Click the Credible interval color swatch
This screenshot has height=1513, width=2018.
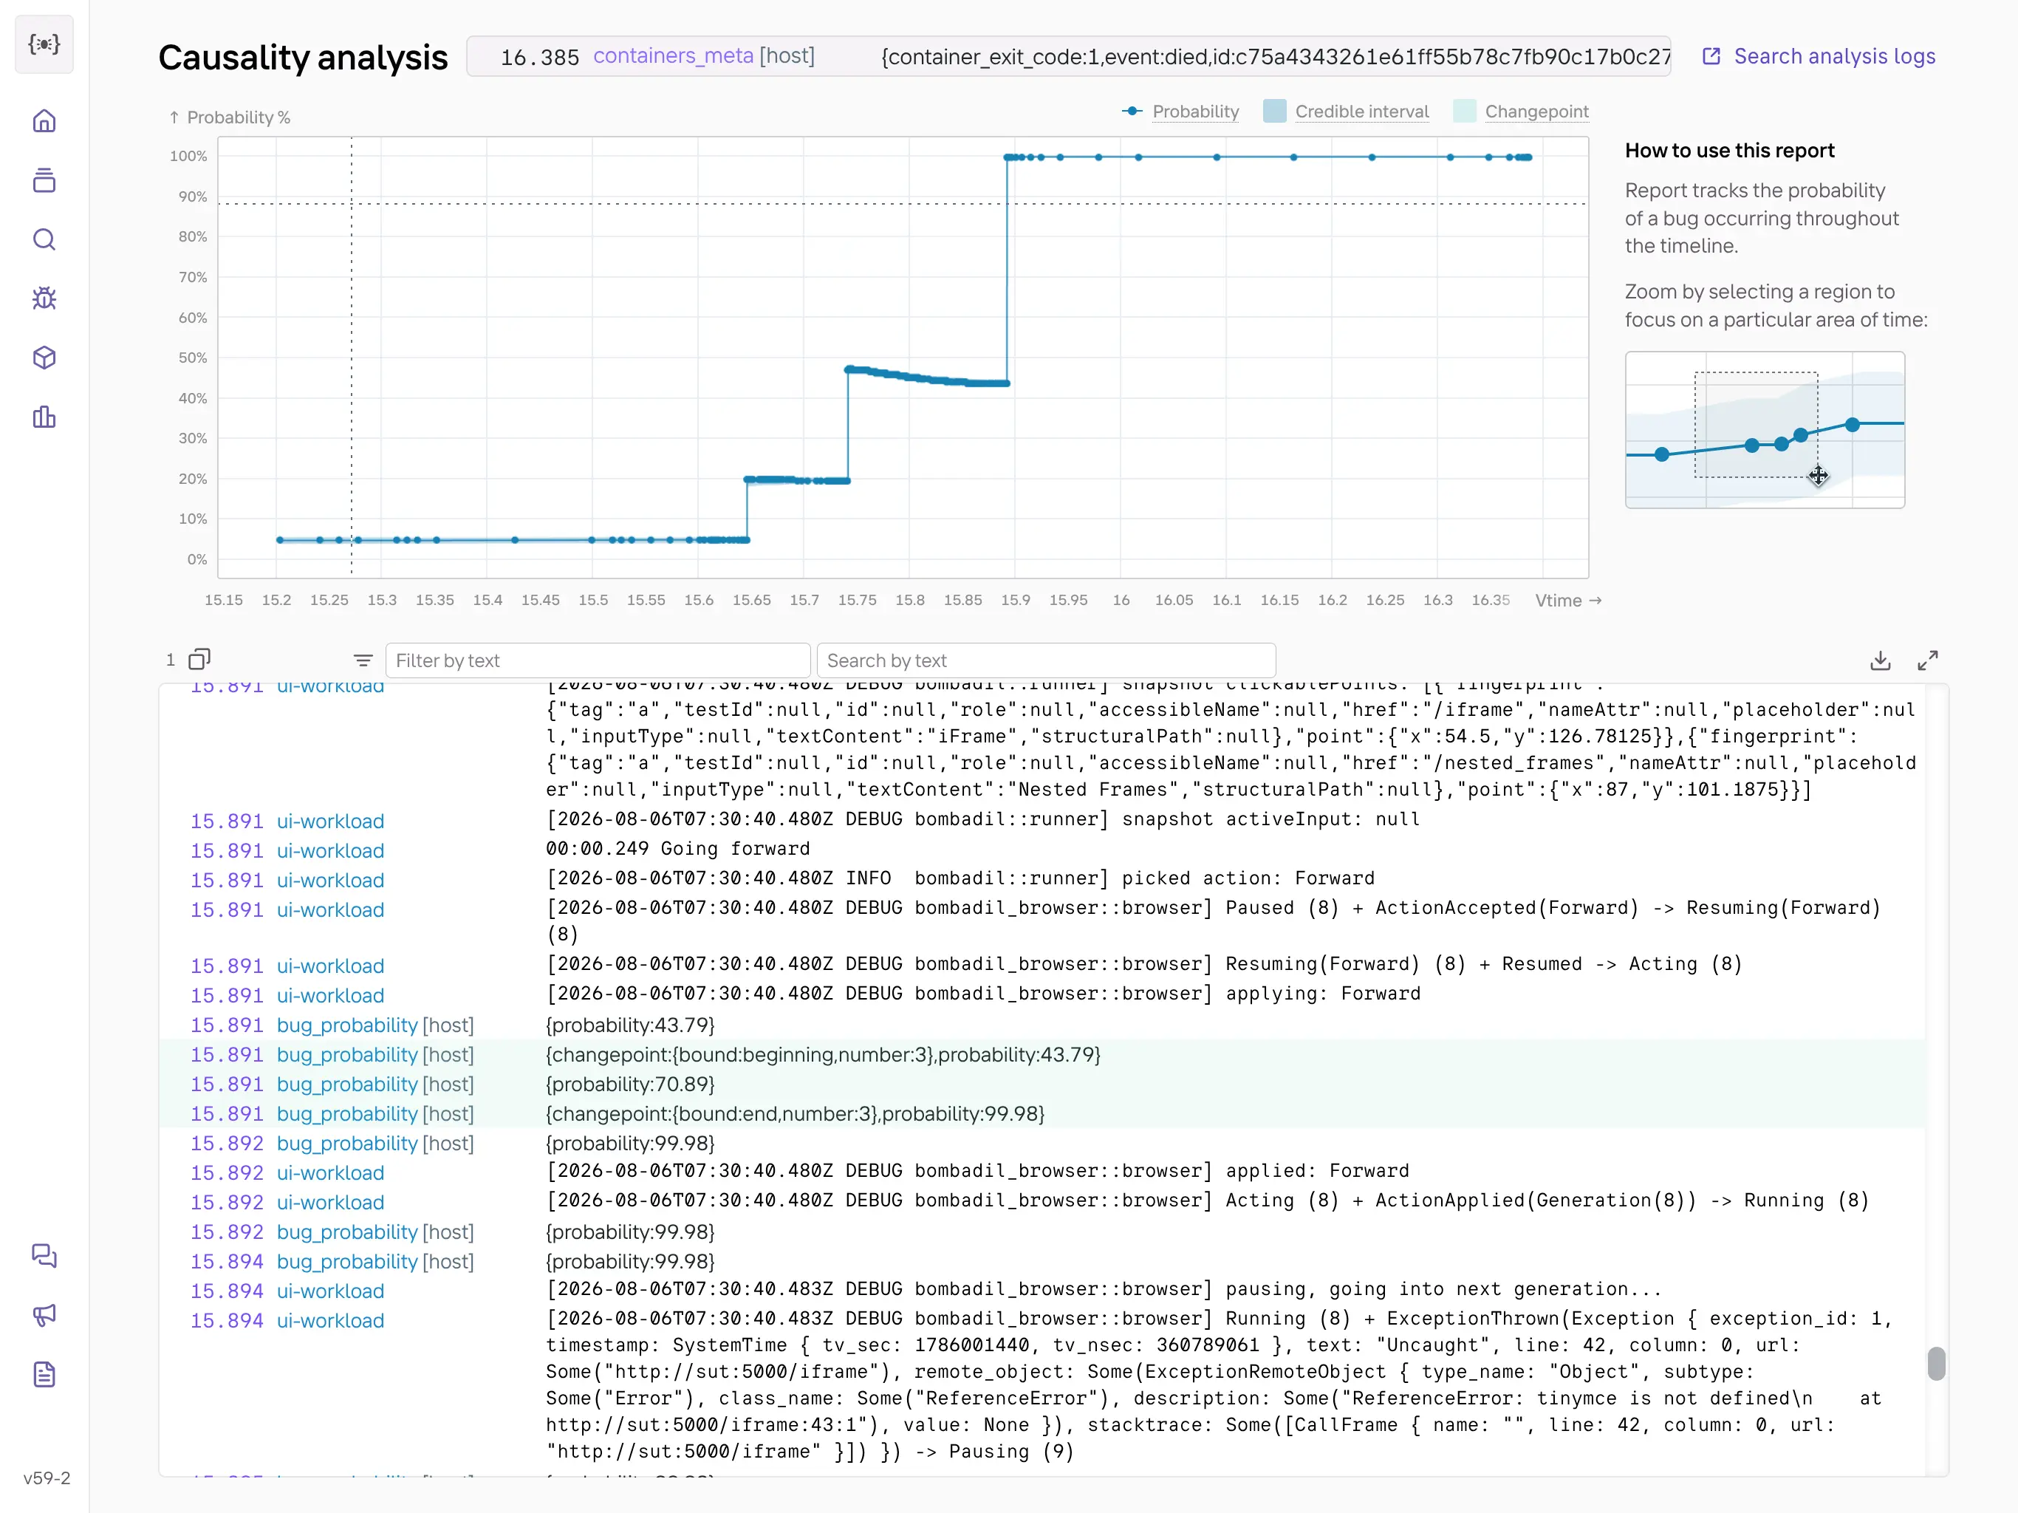(x=1274, y=112)
